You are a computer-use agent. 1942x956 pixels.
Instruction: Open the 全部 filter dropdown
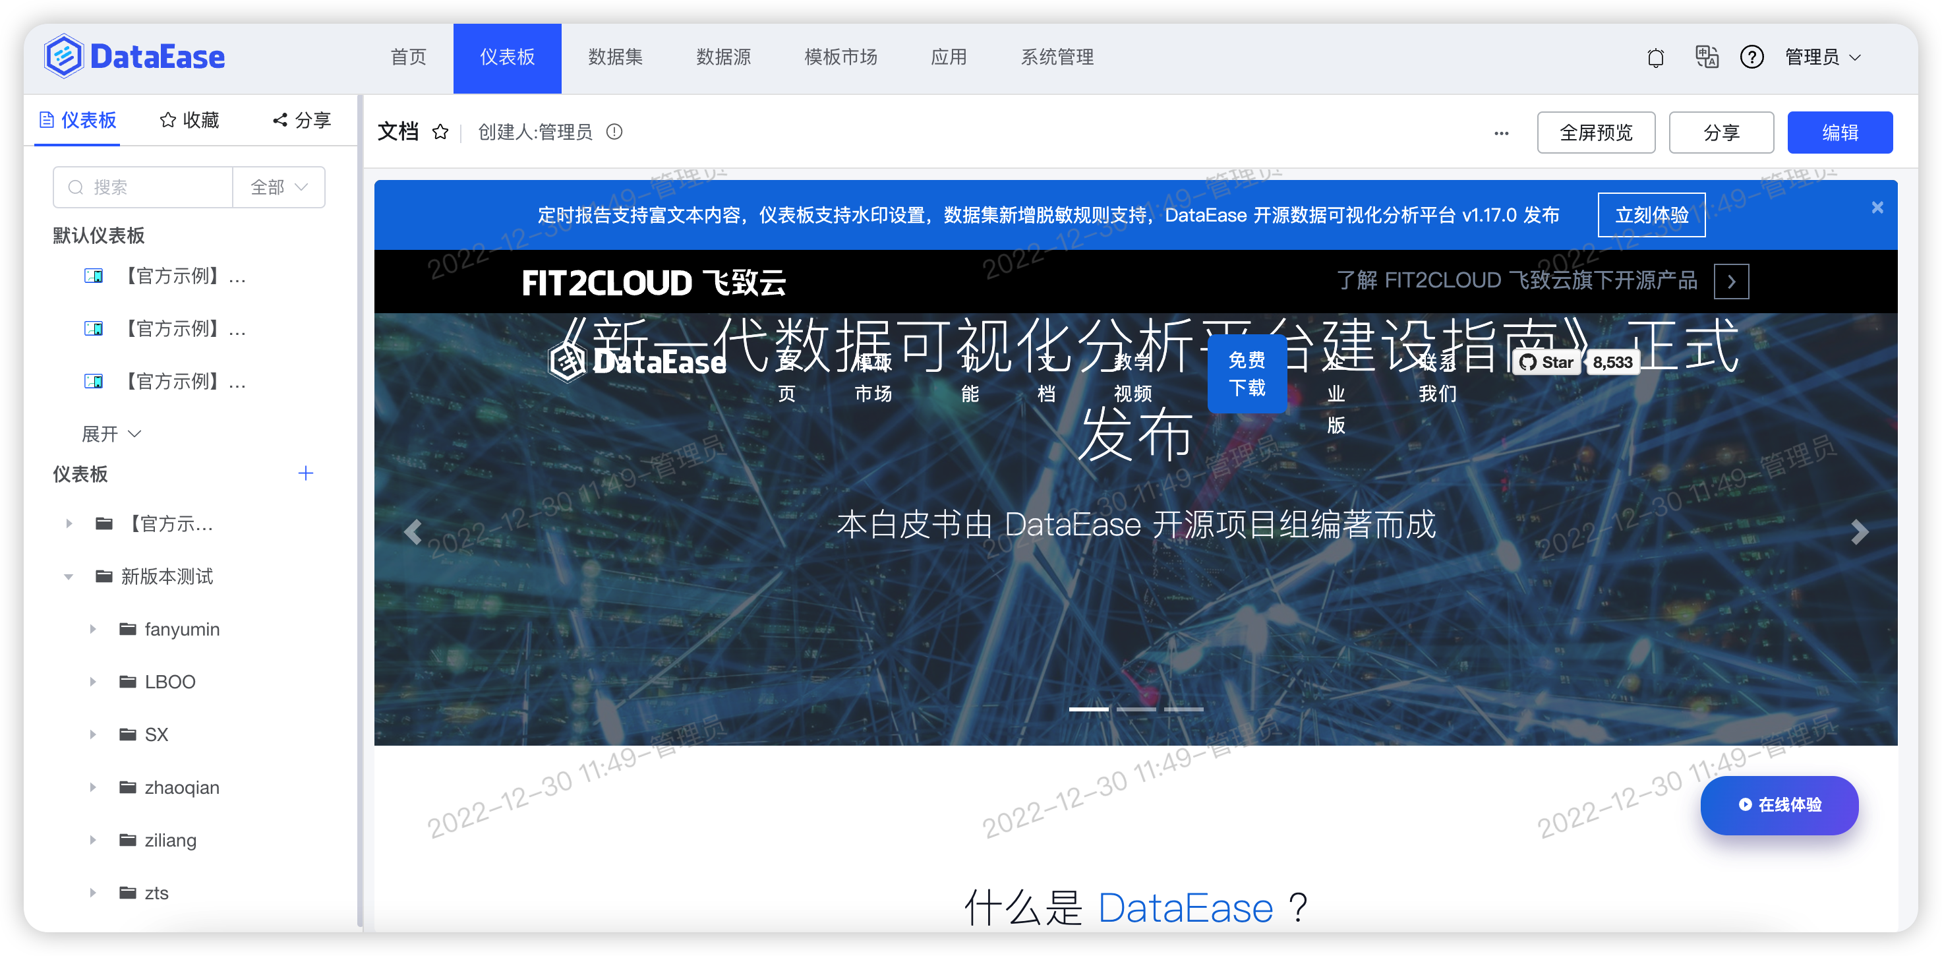coord(279,187)
